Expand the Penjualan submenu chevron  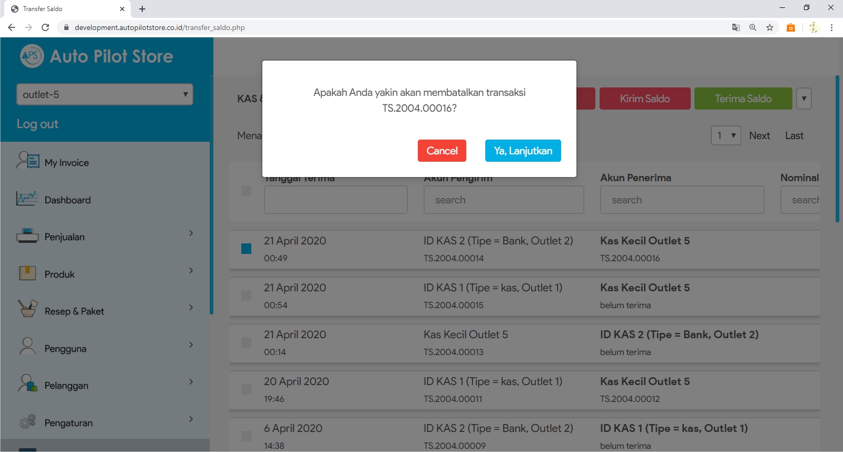click(x=191, y=233)
